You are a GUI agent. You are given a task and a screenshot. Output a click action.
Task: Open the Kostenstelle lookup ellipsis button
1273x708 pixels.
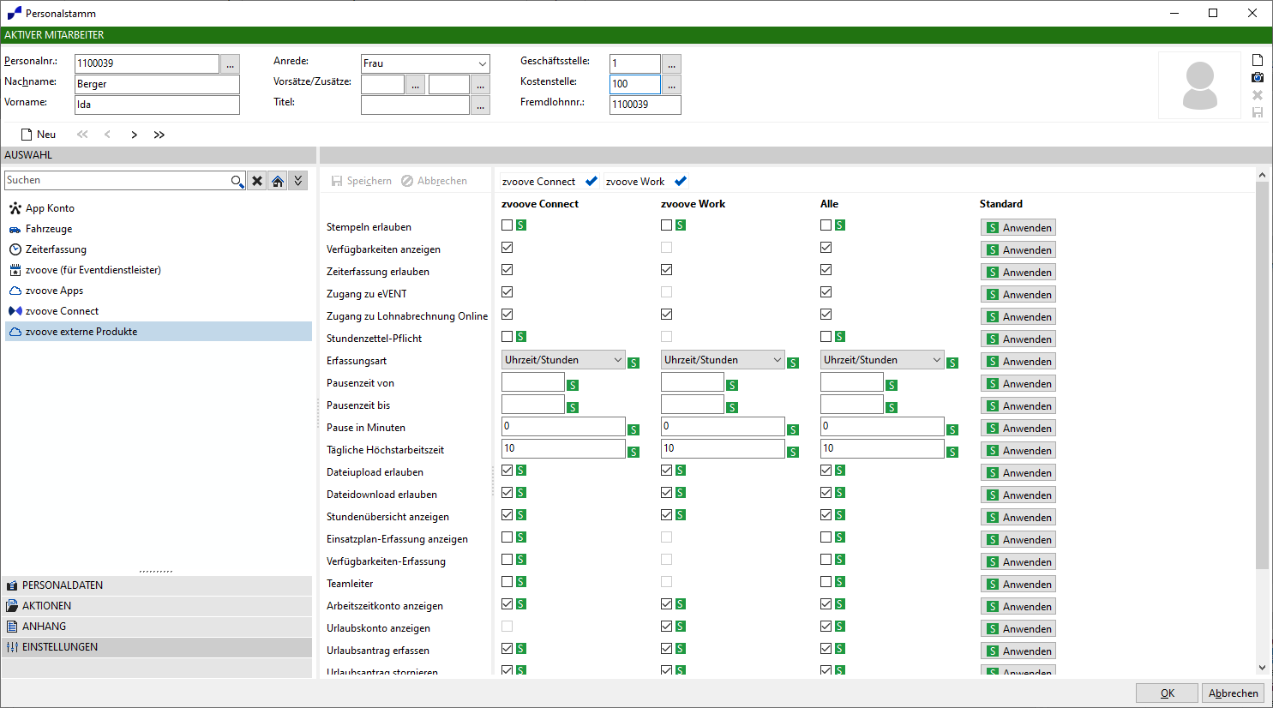[671, 85]
